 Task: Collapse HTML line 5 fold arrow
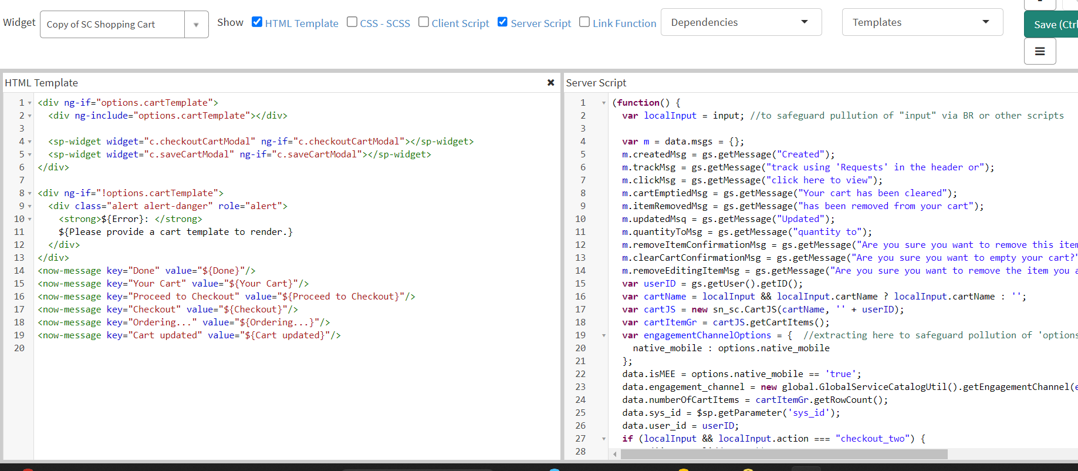point(29,154)
